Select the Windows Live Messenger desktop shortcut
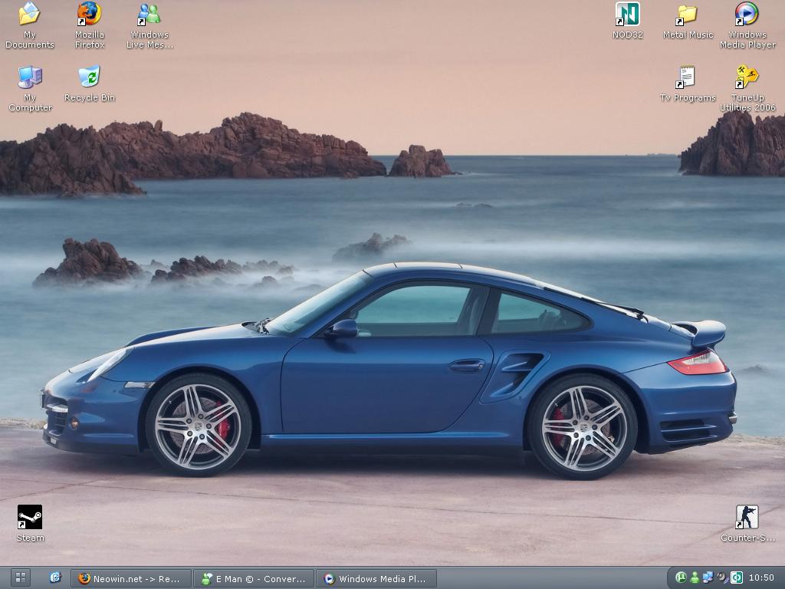 149,15
